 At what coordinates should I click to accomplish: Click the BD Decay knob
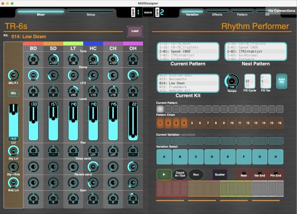[33, 75]
